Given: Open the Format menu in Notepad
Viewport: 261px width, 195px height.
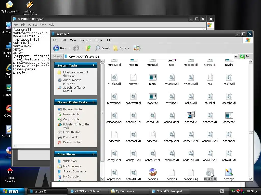Looking at the screenshot, I should tap(33, 25).
